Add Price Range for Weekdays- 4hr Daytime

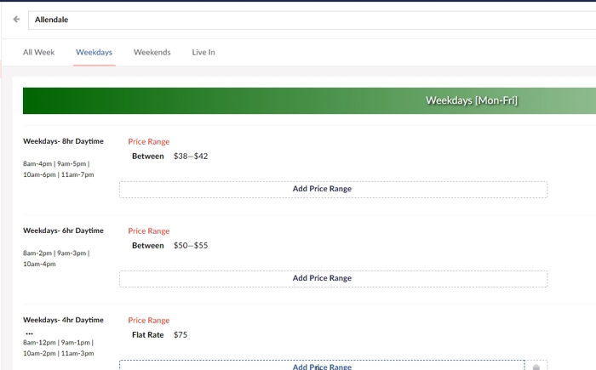coord(322,366)
